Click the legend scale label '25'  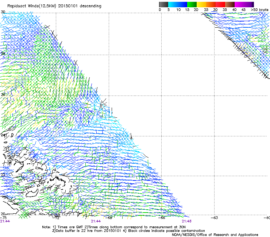coord(206,10)
